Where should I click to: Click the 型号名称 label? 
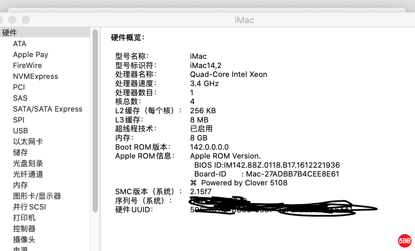click(x=132, y=56)
